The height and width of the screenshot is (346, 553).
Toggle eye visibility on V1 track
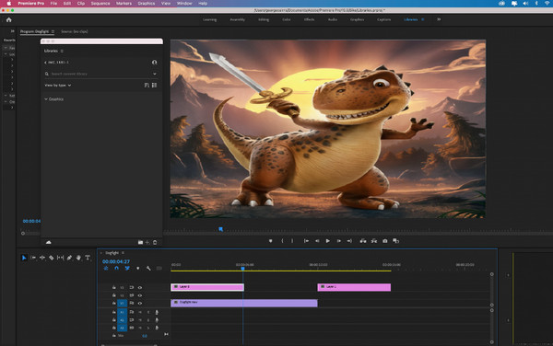pos(140,303)
